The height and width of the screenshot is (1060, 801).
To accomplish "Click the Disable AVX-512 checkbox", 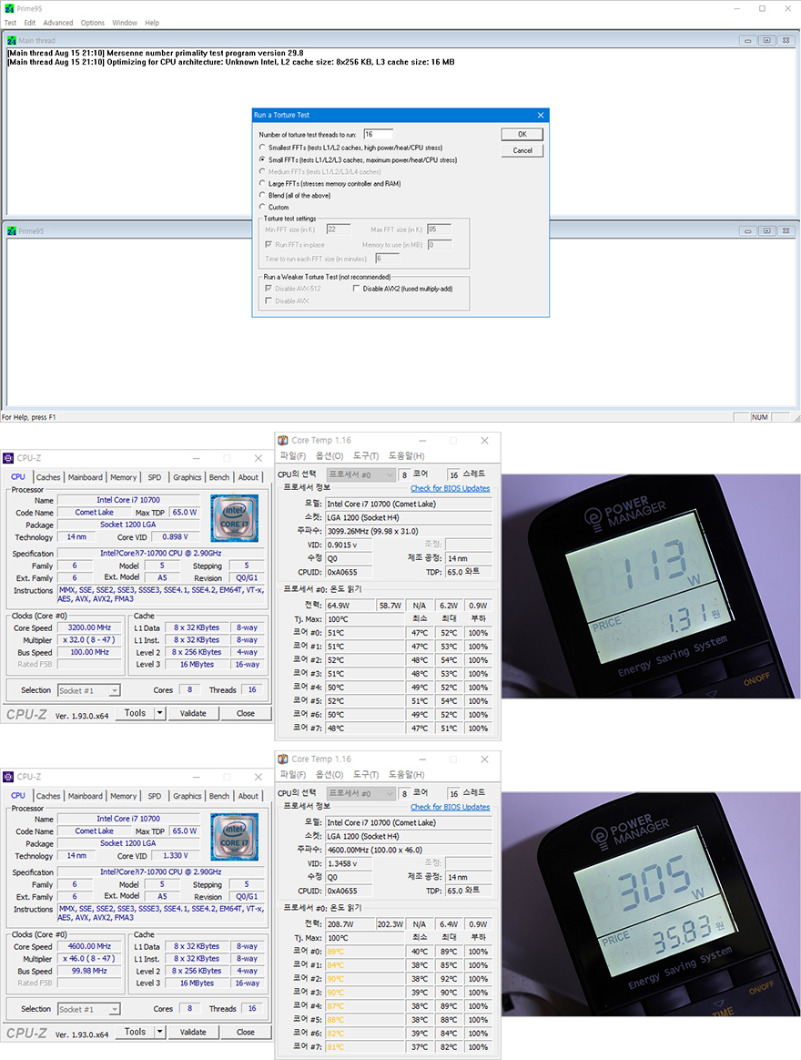I will [x=269, y=289].
